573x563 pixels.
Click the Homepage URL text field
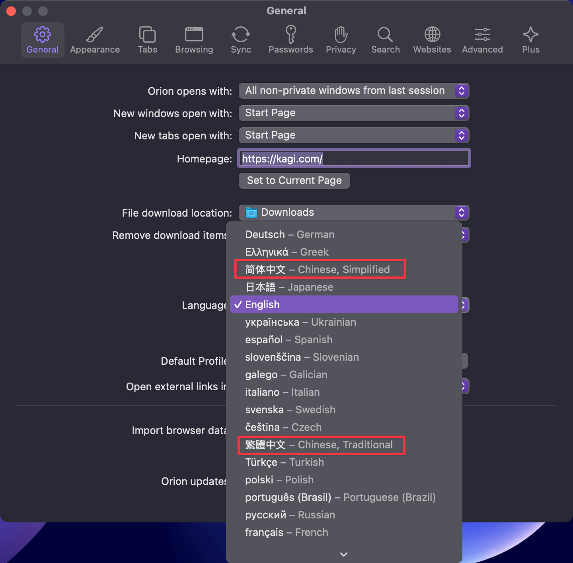[x=354, y=159]
